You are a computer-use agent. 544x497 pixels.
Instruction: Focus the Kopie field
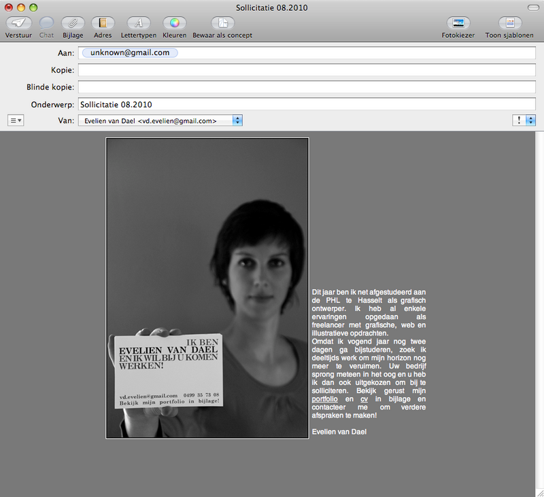coord(307,70)
